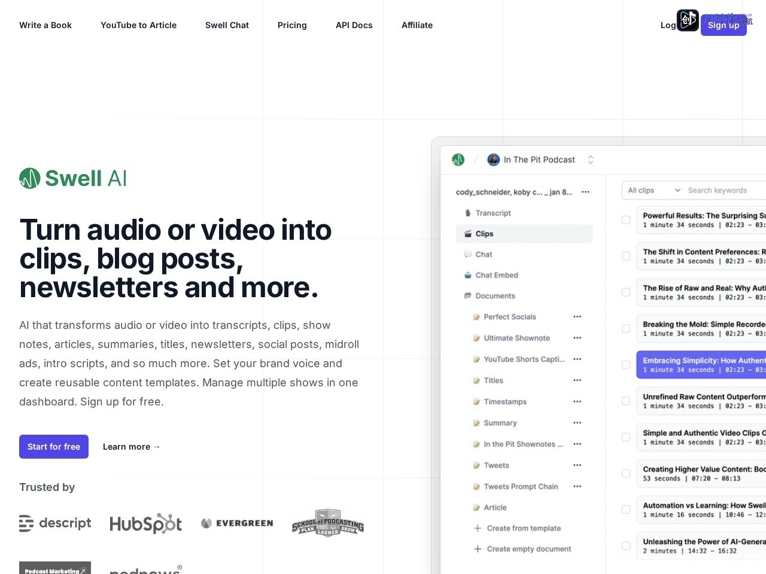Select the highlighted Embracing Simplicity clip
The height and width of the screenshot is (574, 766).
pyautogui.click(x=701, y=365)
